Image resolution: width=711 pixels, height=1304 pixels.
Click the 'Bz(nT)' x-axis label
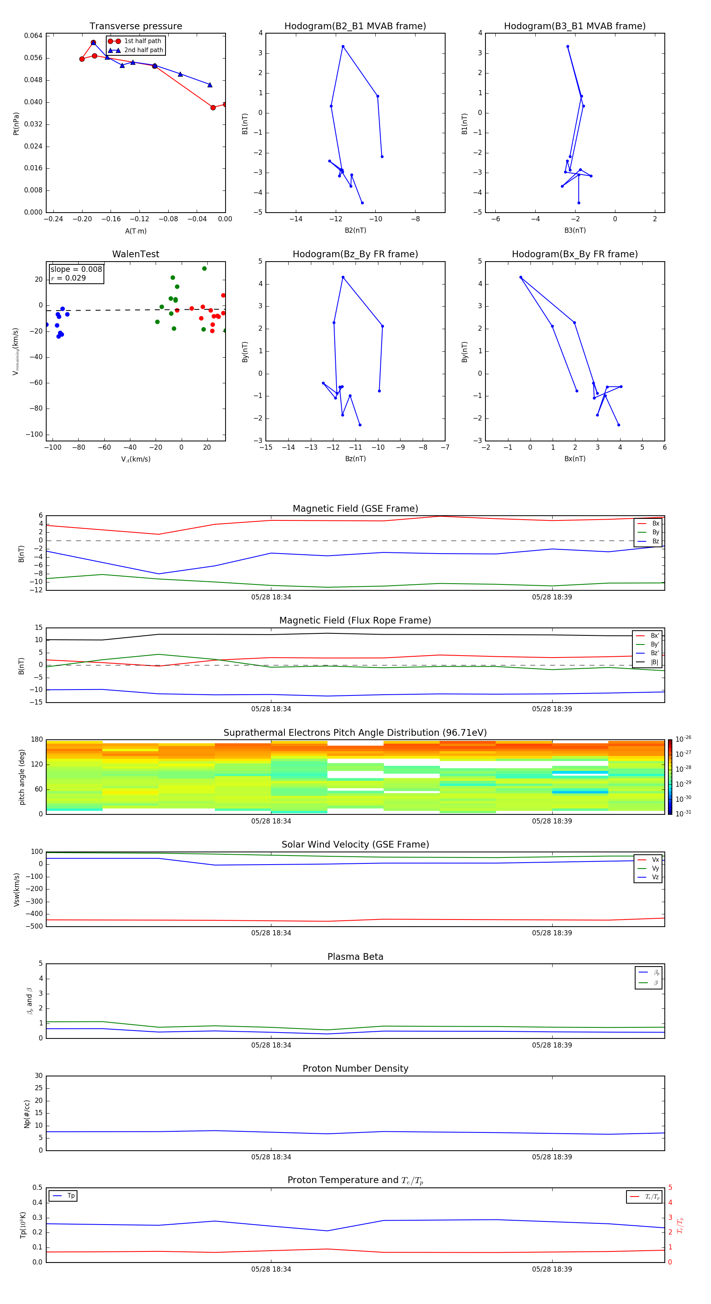[355, 459]
